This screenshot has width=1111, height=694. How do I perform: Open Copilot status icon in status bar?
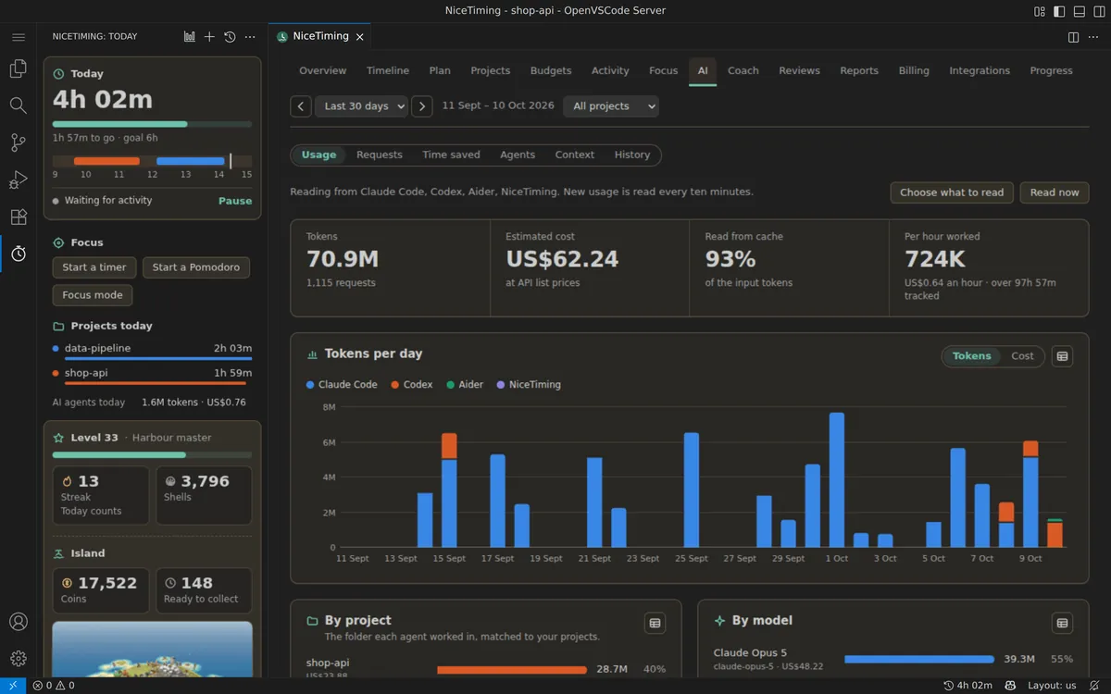tap(1011, 686)
